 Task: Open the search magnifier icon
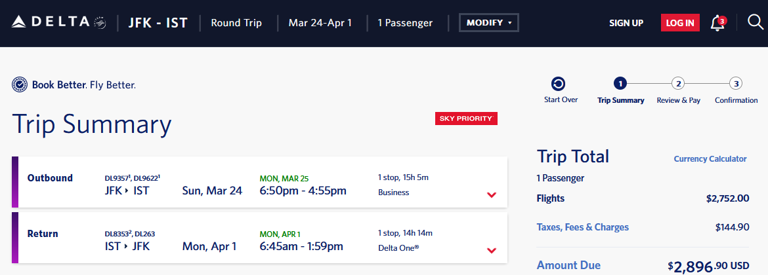756,22
